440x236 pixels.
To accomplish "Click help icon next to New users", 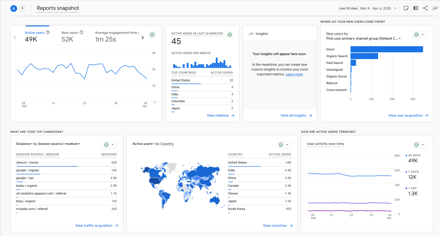I will coord(81,33).
